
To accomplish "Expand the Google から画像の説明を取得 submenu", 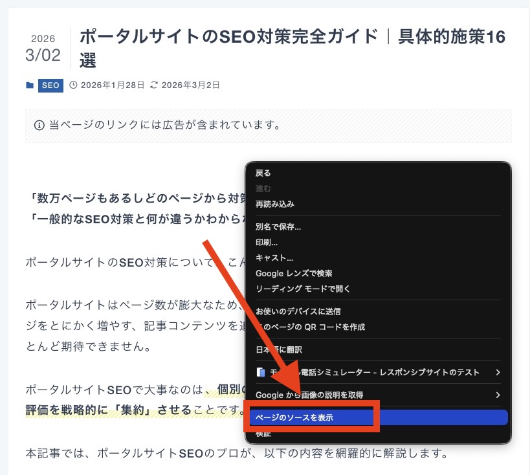I will click(x=498, y=395).
